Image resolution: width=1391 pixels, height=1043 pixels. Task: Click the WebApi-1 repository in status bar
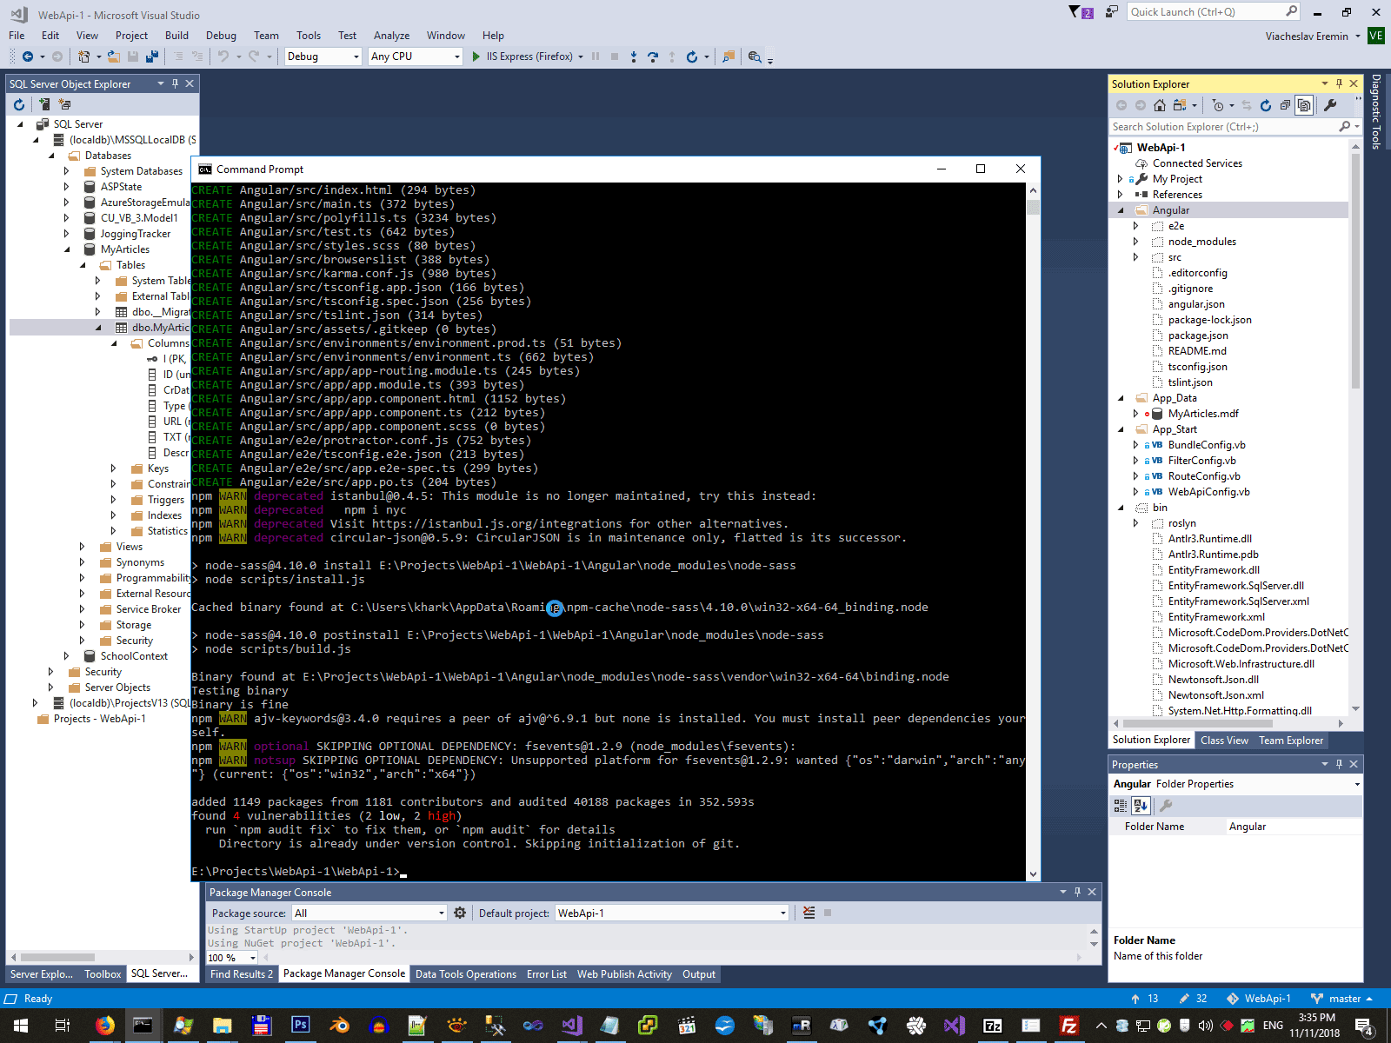(1260, 999)
